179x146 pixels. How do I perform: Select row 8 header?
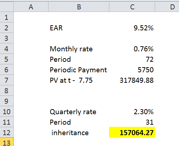pyautogui.click(x=7, y=91)
